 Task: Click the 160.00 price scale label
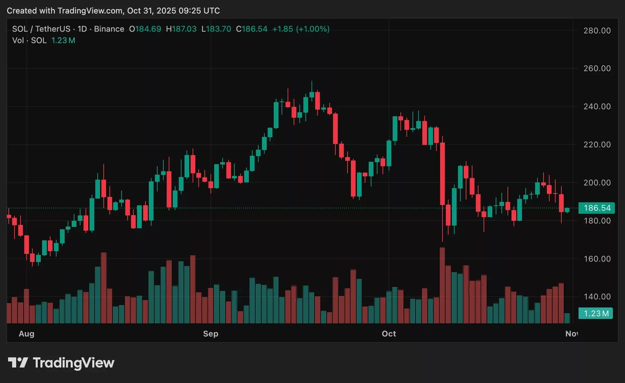pos(597,259)
